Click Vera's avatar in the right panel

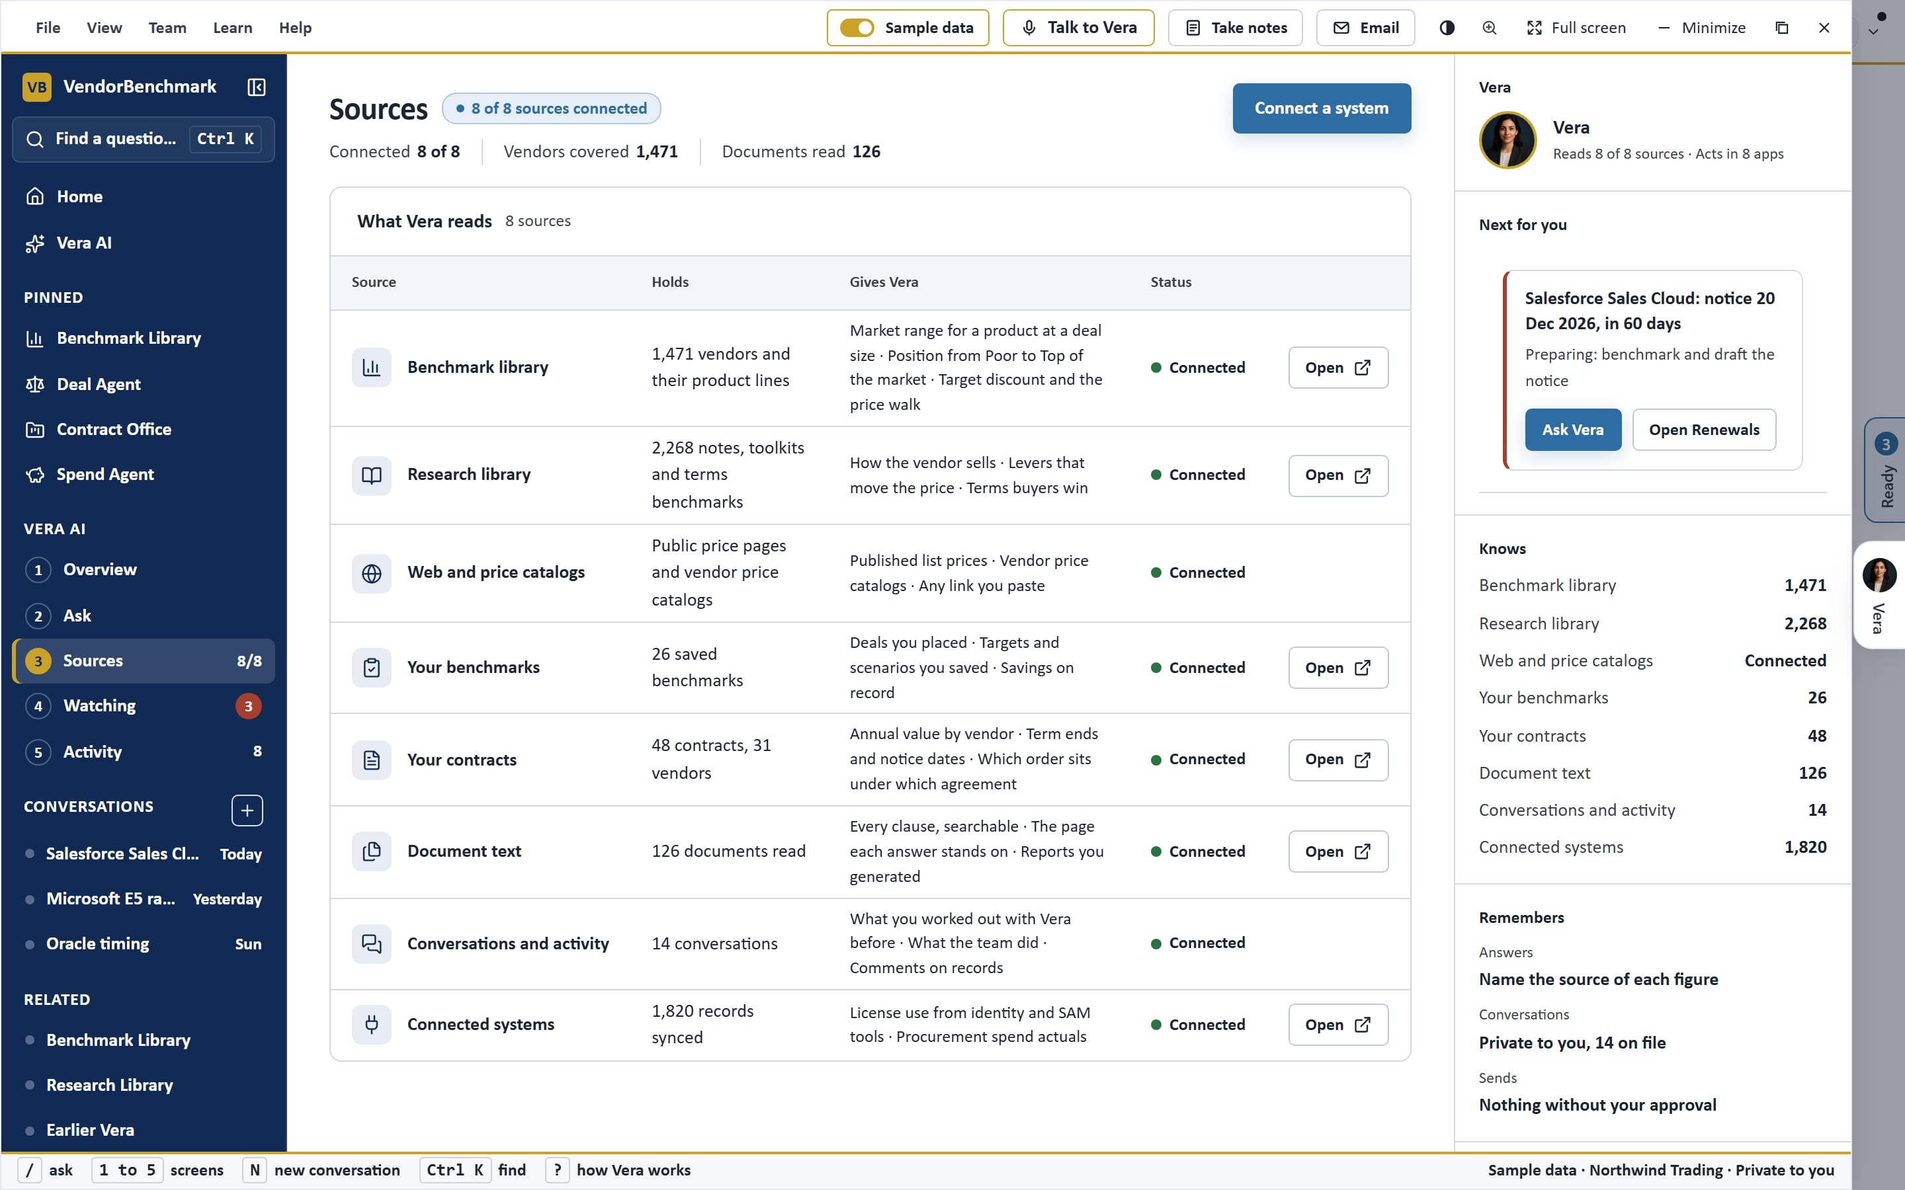pos(1507,140)
